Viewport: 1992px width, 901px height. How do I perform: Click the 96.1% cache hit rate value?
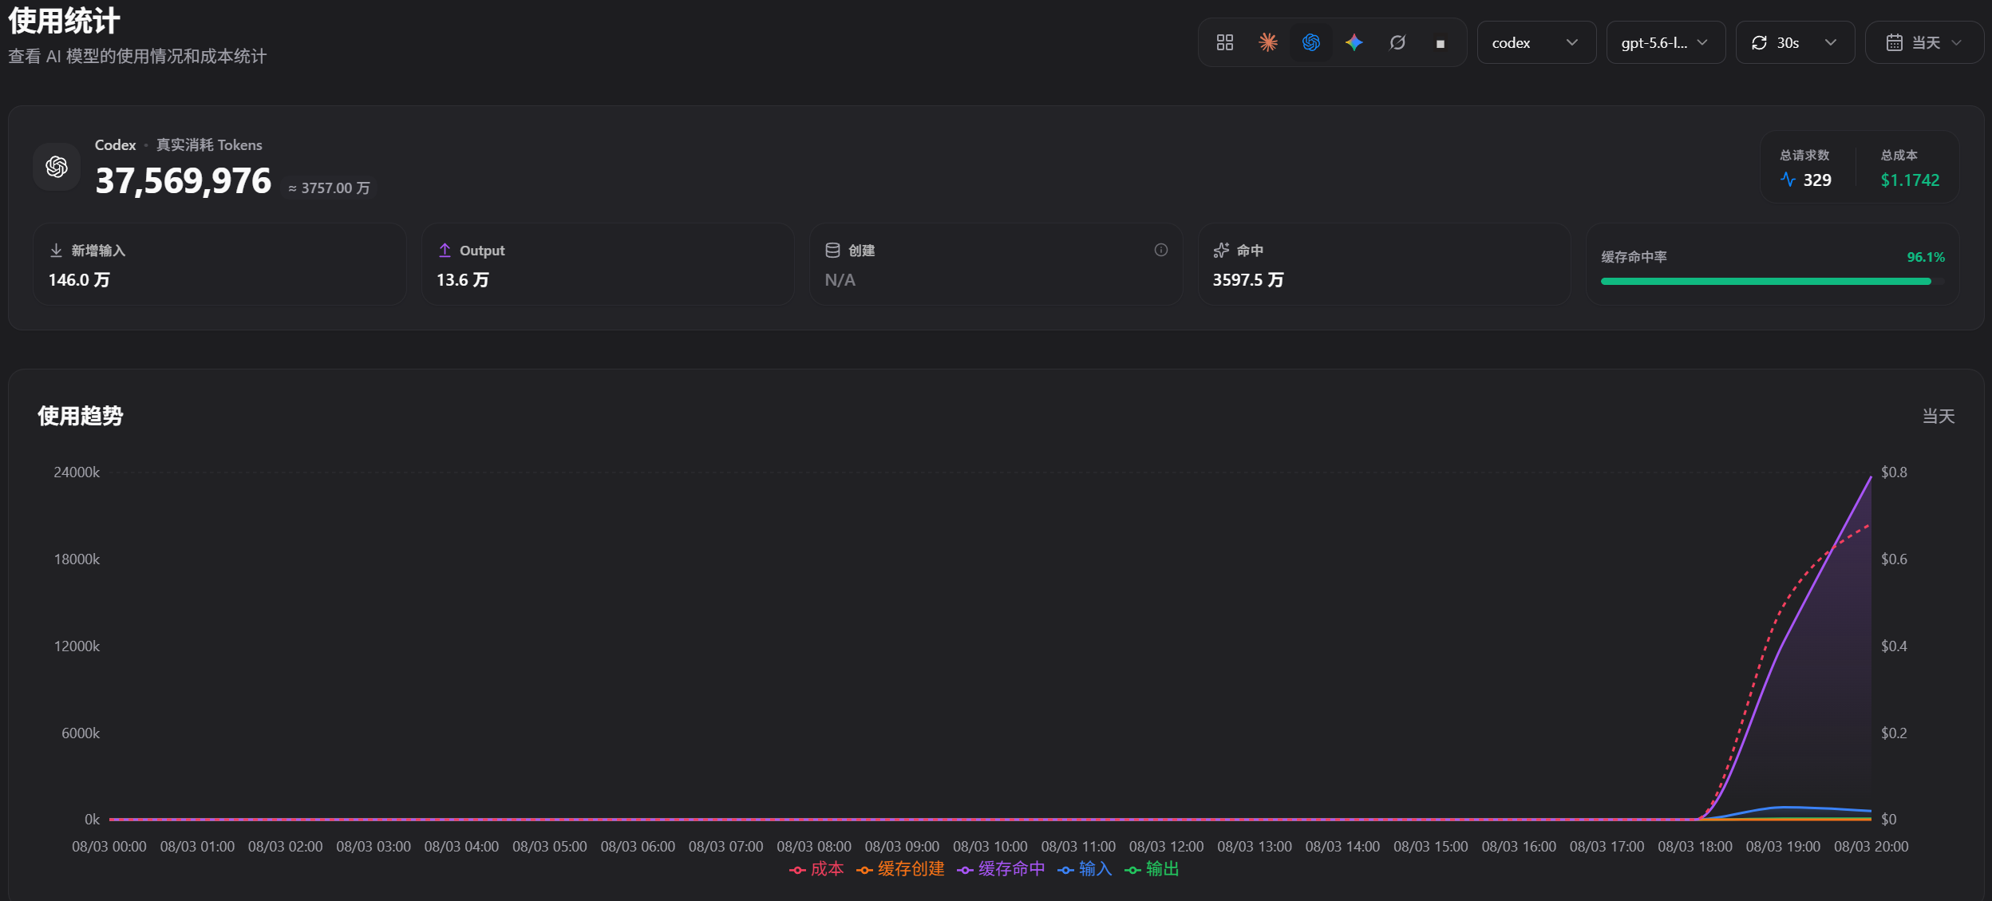click(x=1926, y=257)
